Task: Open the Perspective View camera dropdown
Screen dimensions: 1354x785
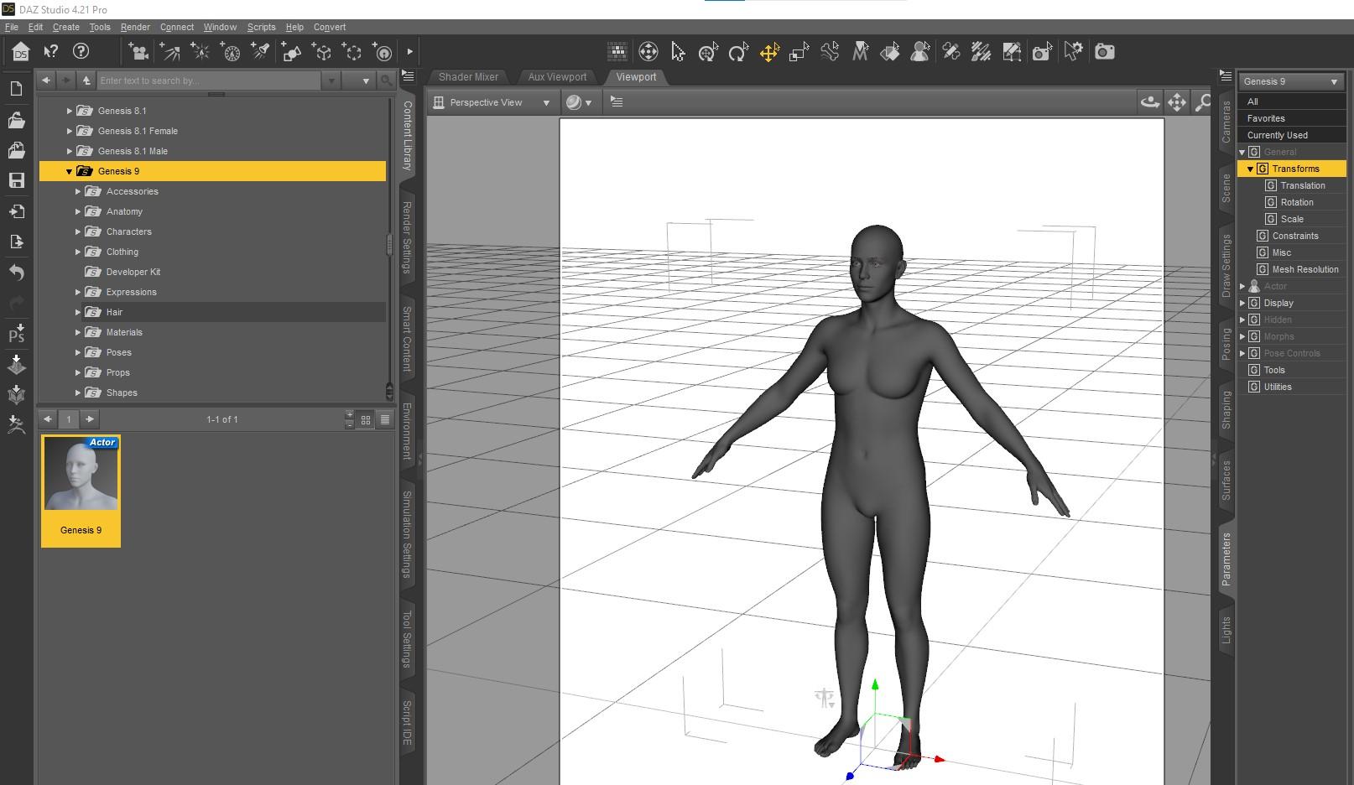Action: tap(492, 102)
